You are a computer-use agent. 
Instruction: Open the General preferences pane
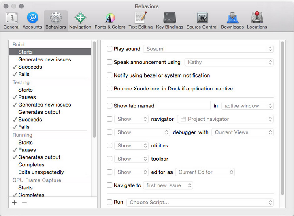point(11,21)
